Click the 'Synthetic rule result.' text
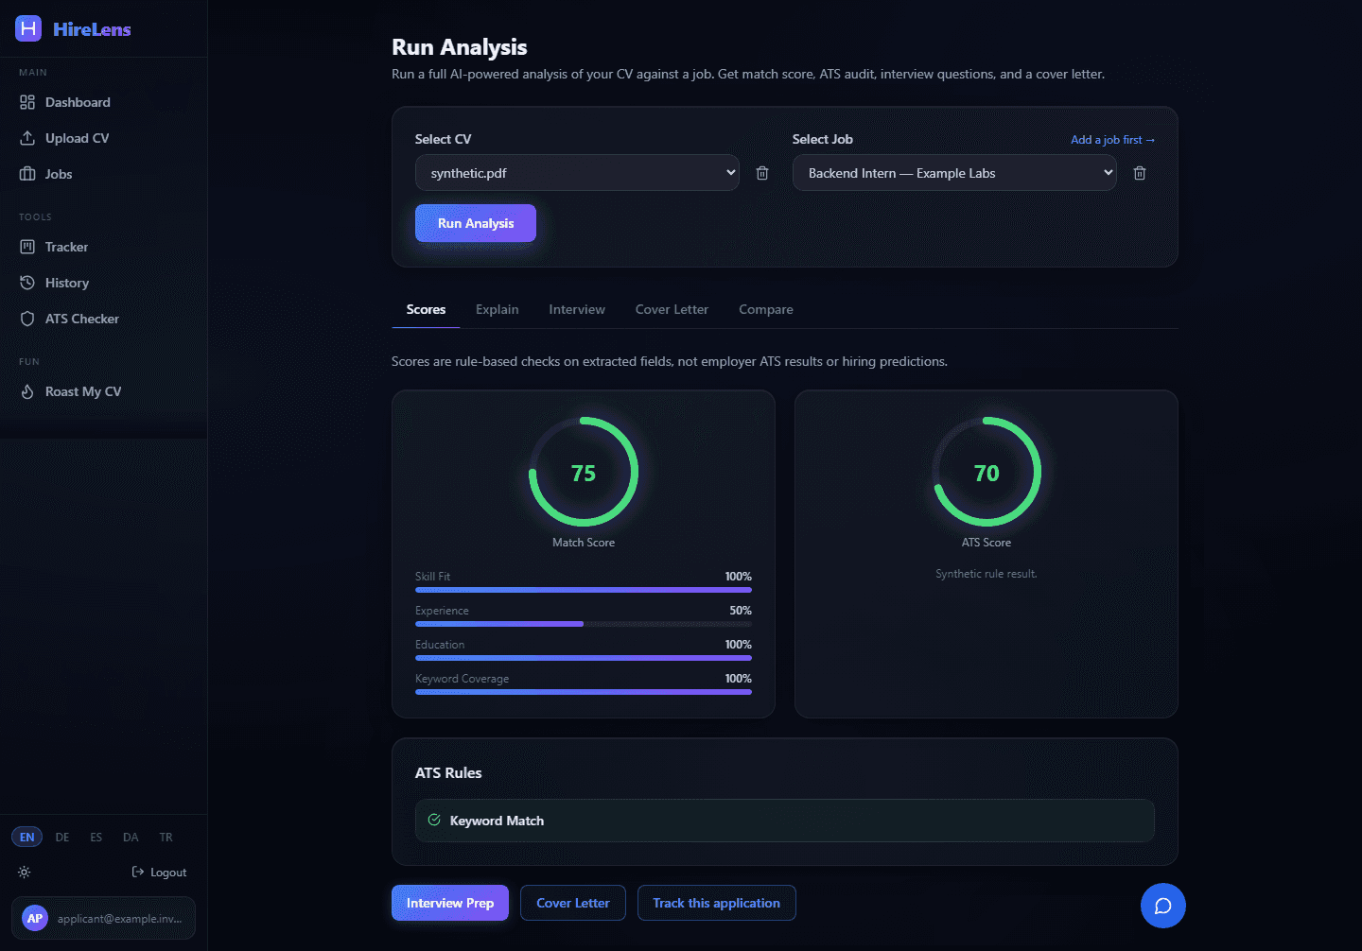The image size is (1362, 951). 987,574
